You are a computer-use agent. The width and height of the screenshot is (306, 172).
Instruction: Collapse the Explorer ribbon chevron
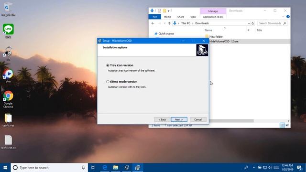[283, 17]
